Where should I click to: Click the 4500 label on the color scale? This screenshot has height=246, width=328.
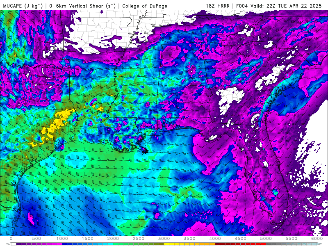(241, 239)
